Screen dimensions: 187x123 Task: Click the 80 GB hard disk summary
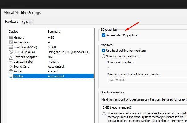pos(52,47)
